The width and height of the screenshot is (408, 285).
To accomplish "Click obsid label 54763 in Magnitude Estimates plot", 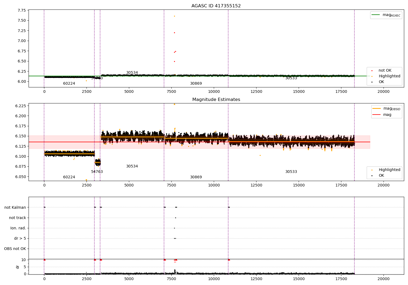I will pyautogui.click(x=97, y=172).
